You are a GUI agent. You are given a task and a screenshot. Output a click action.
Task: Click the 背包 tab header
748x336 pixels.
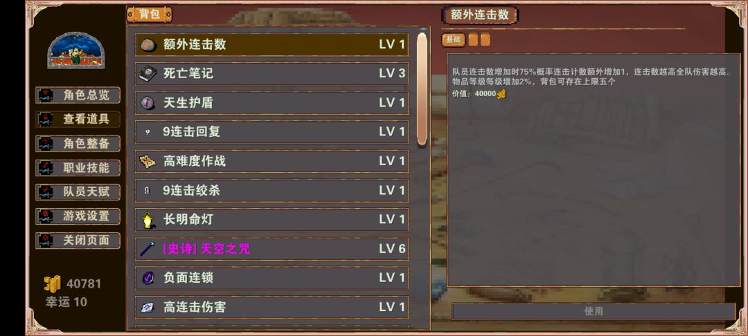click(150, 15)
